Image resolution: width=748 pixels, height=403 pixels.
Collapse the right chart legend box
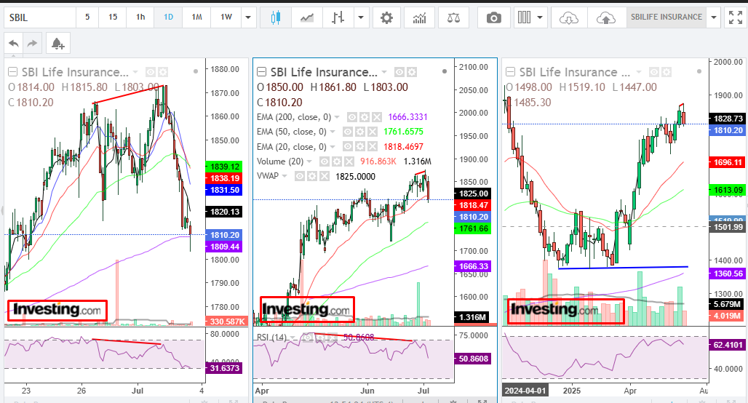click(x=511, y=72)
